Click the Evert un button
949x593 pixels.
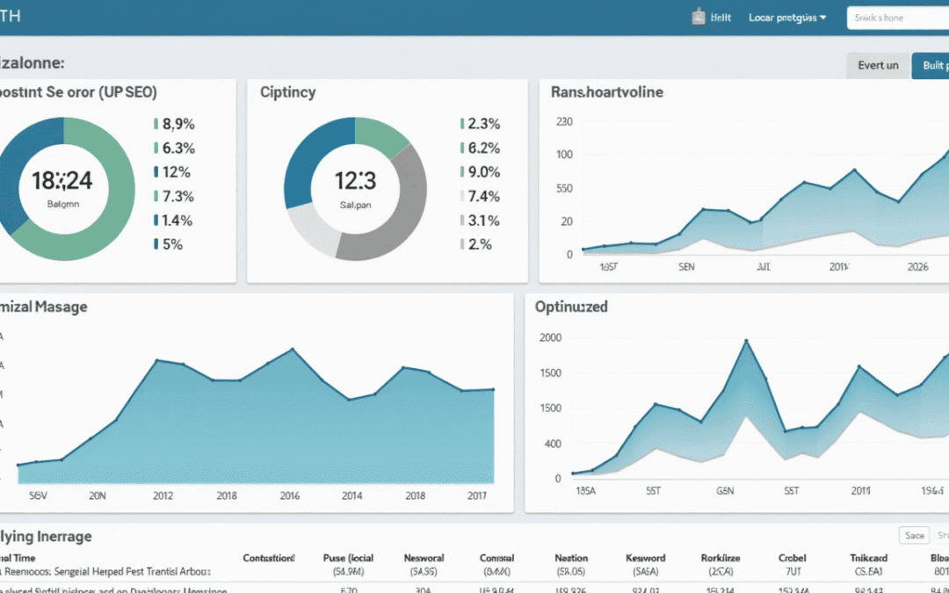pyautogui.click(x=878, y=65)
